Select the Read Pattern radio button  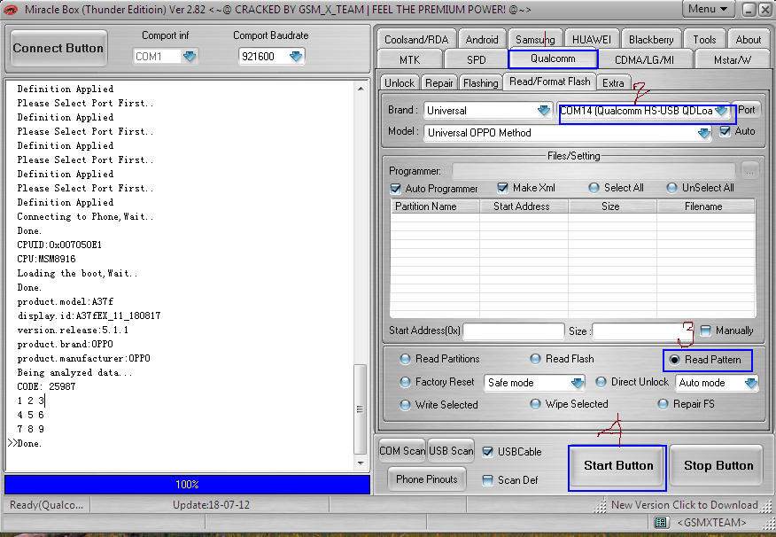(x=674, y=360)
